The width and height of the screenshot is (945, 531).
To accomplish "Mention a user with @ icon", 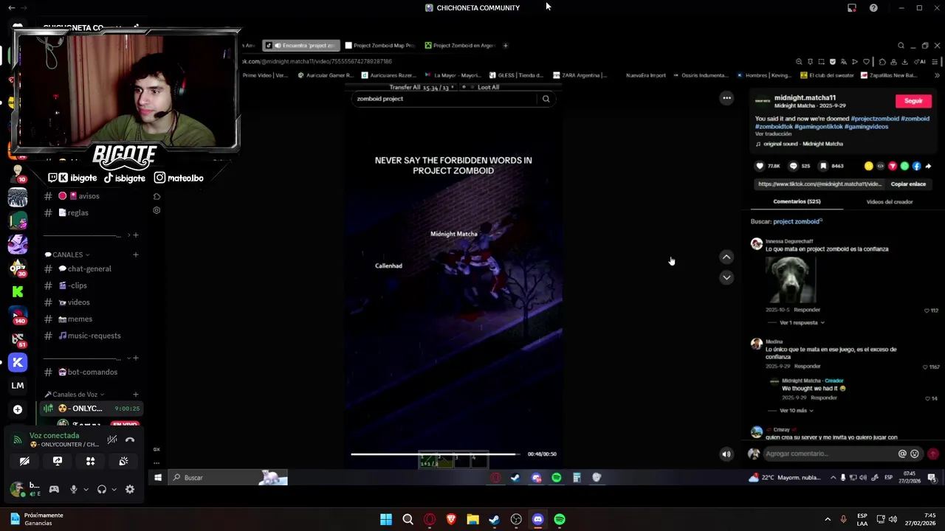I will [x=902, y=454].
